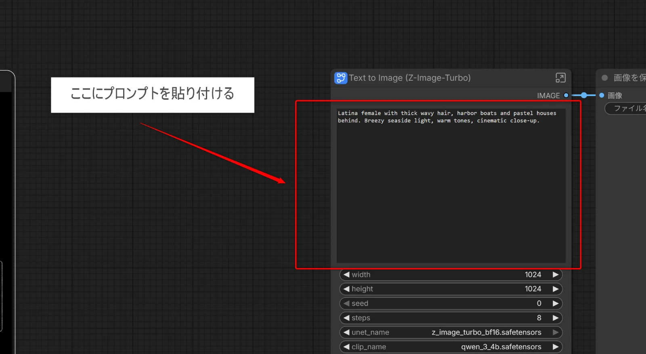Image resolution: width=646 pixels, height=354 pixels.
Task: Decrease height with its left arrow
Action: point(346,289)
